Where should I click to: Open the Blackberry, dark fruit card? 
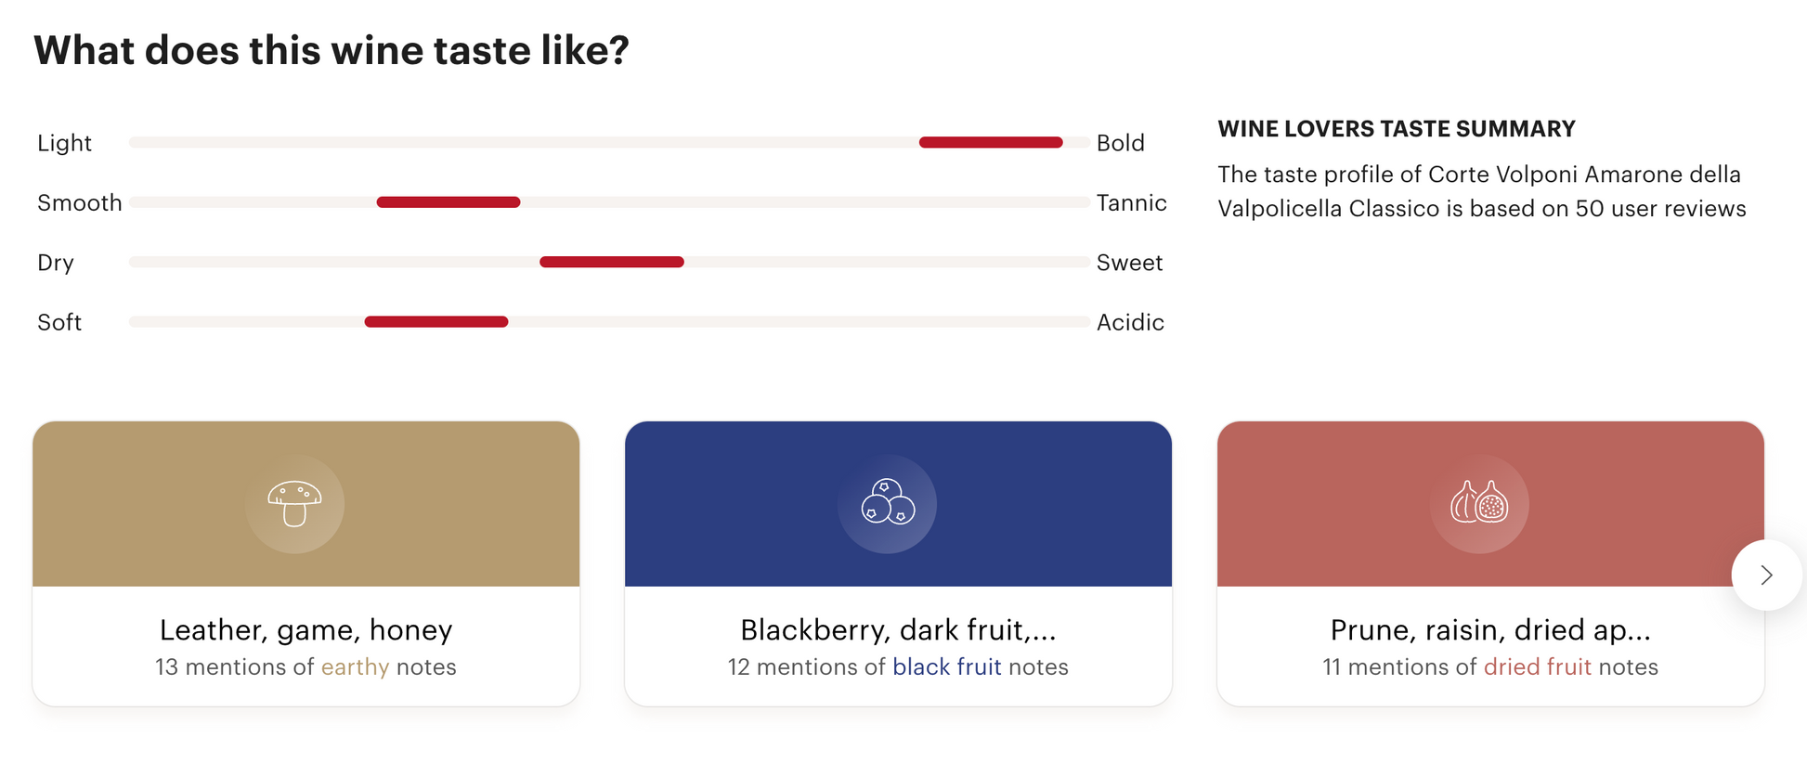pyautogui.click(x=898, y=563)
